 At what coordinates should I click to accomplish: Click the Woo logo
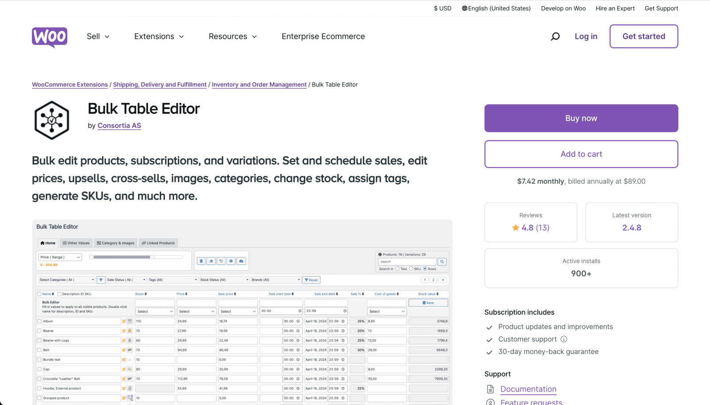[x=50, y=37]
